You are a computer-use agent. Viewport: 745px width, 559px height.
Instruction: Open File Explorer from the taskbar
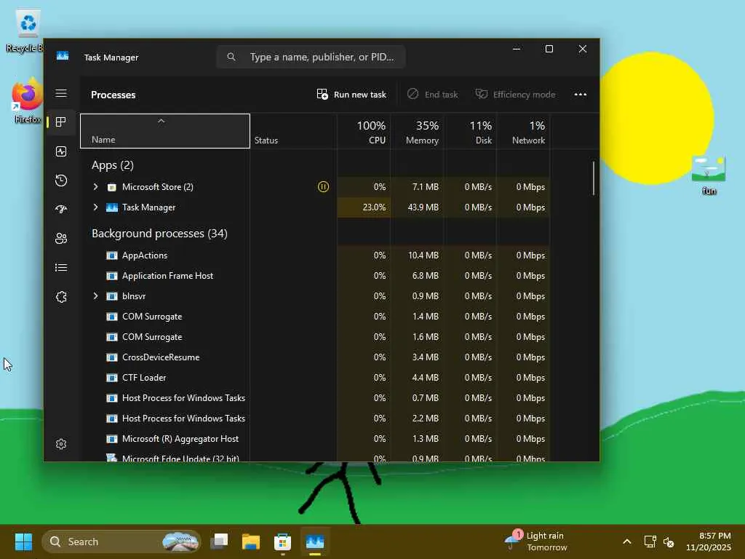point(251,542)
